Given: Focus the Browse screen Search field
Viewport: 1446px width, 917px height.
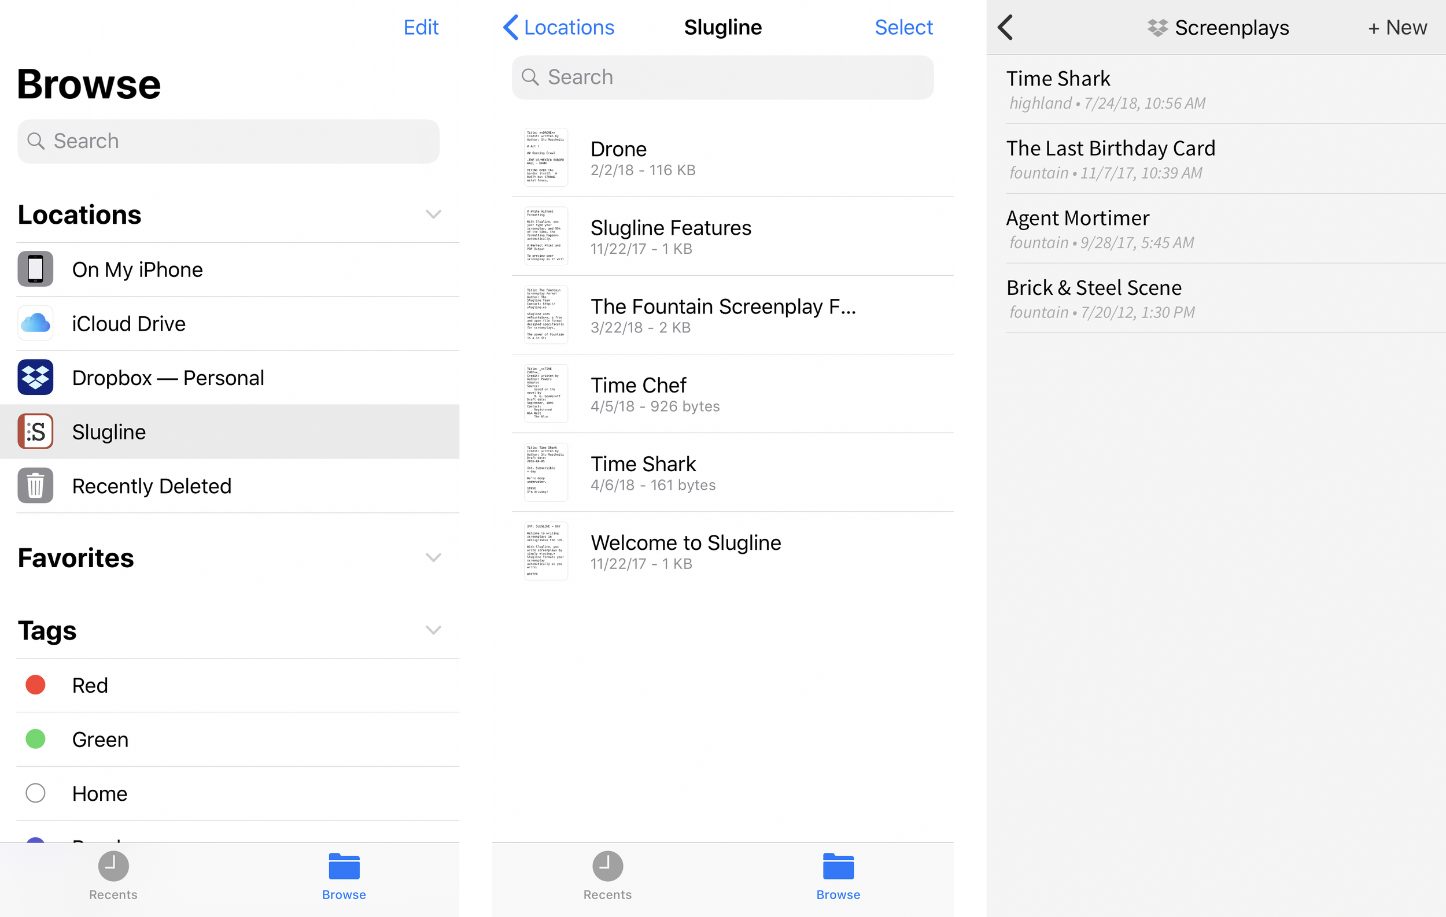Looking at the screenshot, I should 228,141.
